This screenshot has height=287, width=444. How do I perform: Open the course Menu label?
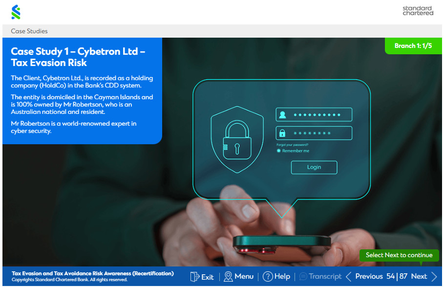pyautogui.click(x=244, y=276)
